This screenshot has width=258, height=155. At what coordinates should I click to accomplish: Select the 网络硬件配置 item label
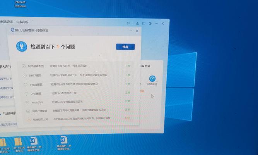[36, 66]
